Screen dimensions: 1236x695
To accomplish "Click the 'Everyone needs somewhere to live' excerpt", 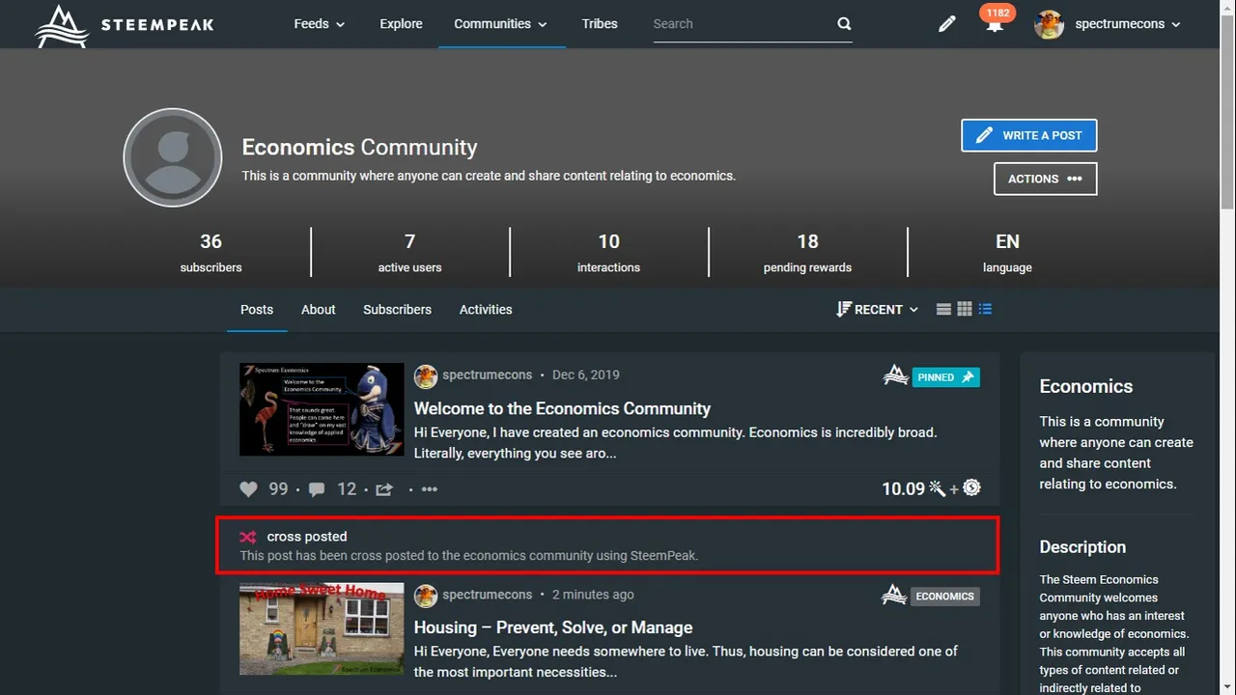I will coord(686,662).
